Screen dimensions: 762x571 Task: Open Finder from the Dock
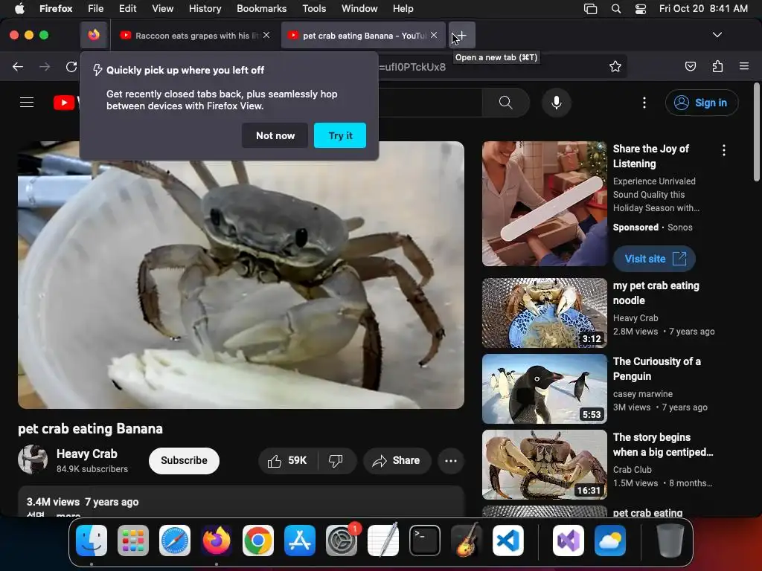pos(92,540)
